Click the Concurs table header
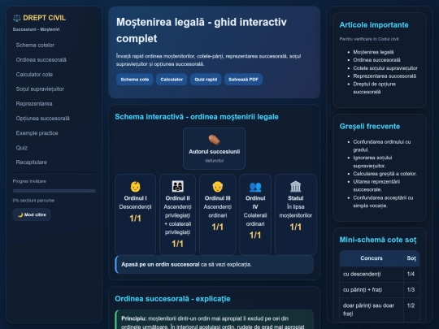The width and height of the screenshot is (439, 329). (372, 258)
